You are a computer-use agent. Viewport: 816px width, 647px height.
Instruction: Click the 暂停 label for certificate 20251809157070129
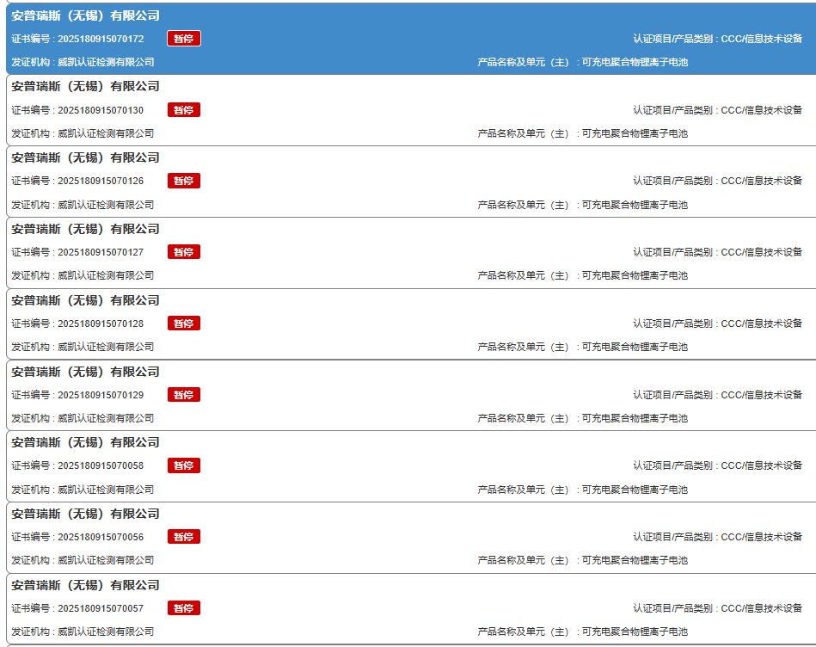(183, 394)
